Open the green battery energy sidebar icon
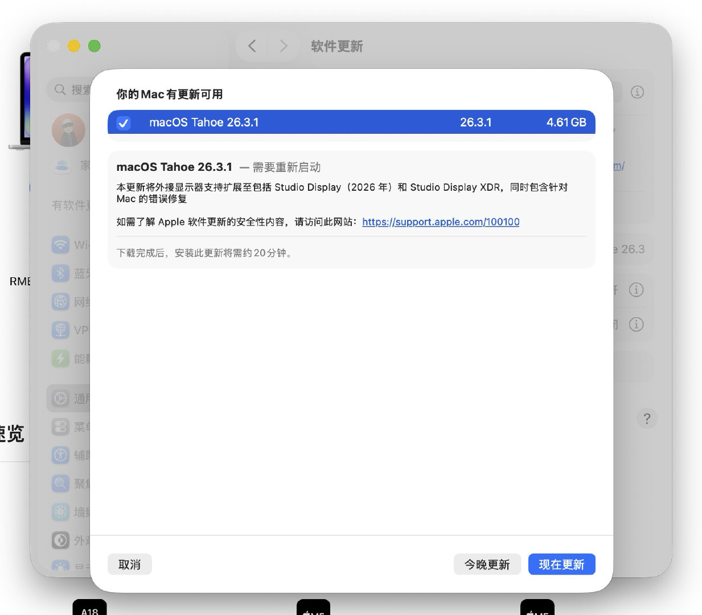Screen dimensions: 702x615 coord(60,358)
